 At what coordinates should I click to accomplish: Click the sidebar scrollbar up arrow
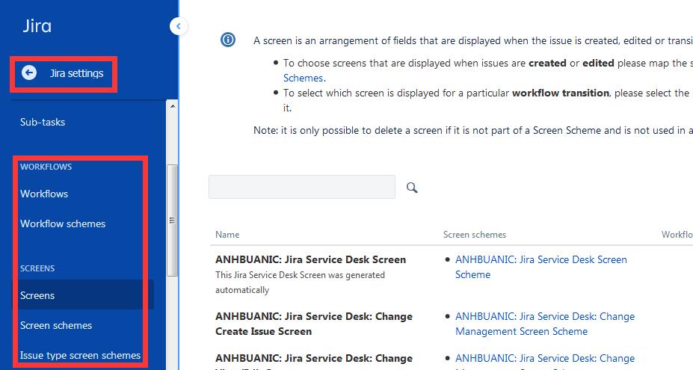tap(173, 106)
